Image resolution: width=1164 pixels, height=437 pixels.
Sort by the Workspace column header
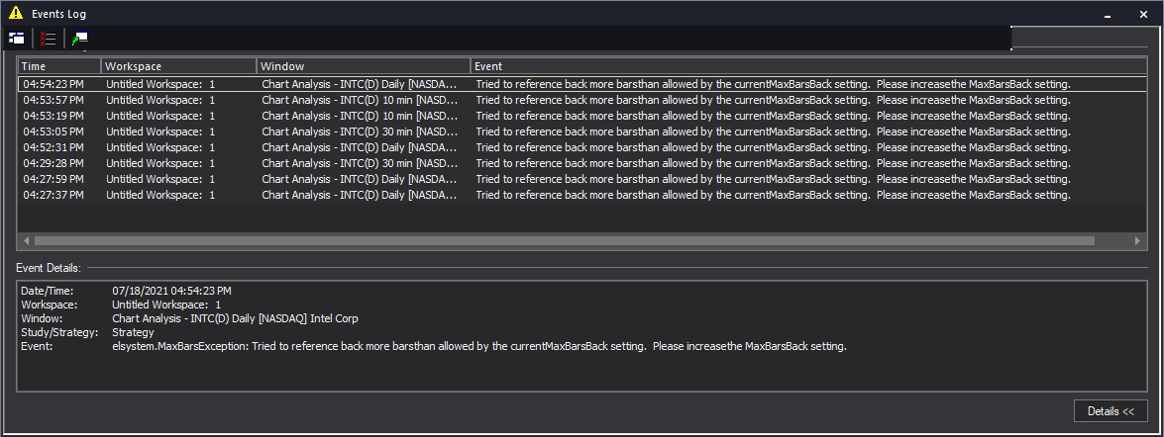point(179,66)
